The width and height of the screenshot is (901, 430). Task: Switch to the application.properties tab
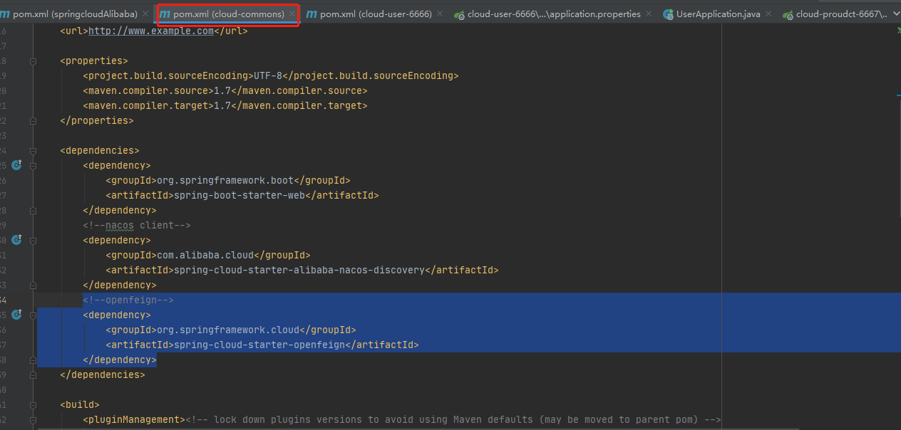554,14
